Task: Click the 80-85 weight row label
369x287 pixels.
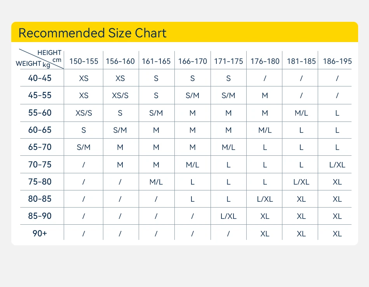Action: click(40, 199)
